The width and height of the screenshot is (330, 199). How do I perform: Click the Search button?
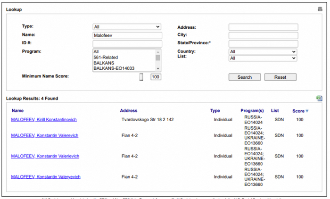pos(245,77)
